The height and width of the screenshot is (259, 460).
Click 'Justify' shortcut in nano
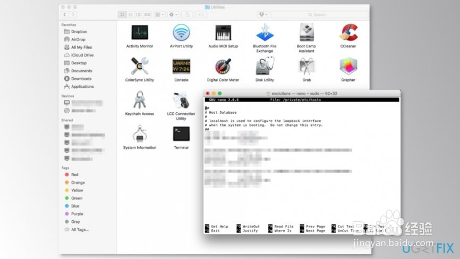(248, 231)
